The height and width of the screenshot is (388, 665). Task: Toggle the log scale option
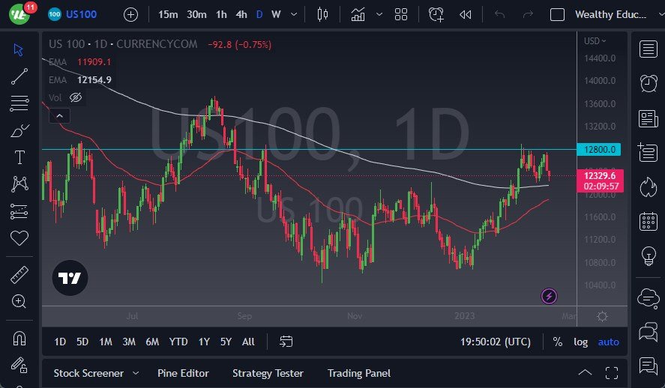(x=581, y=342)
